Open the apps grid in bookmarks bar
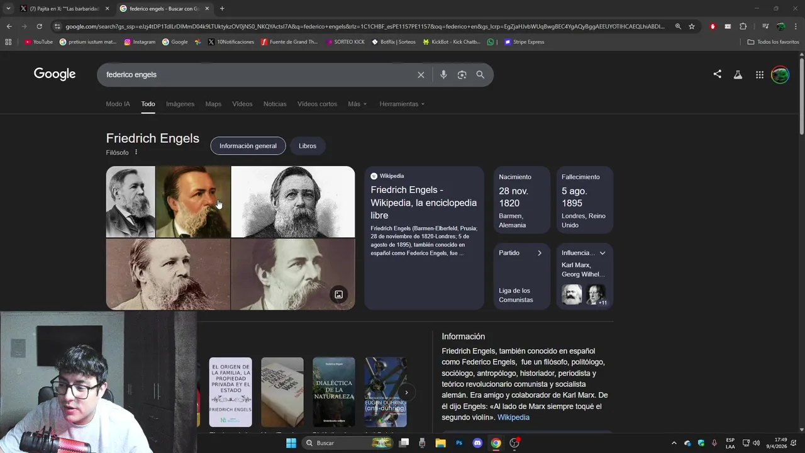The height and width of the screenshot is (453, 805). pos(8,42)
